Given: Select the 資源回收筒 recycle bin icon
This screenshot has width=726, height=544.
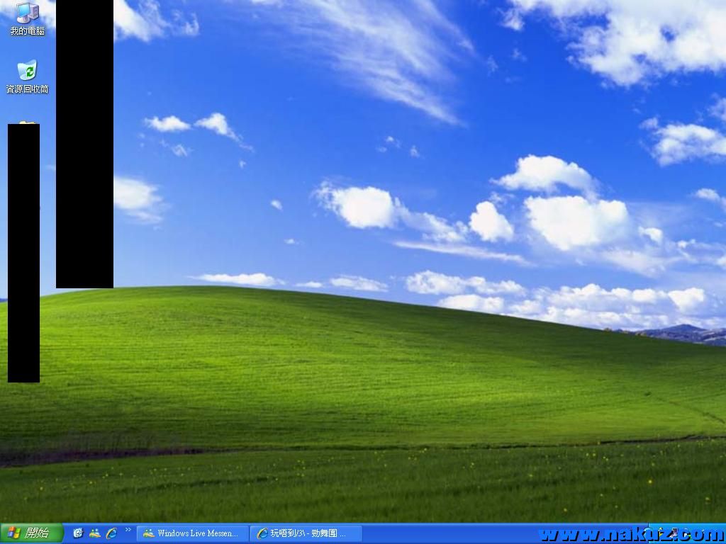Looking at the screenshot, I should click(x=27, y=76).
